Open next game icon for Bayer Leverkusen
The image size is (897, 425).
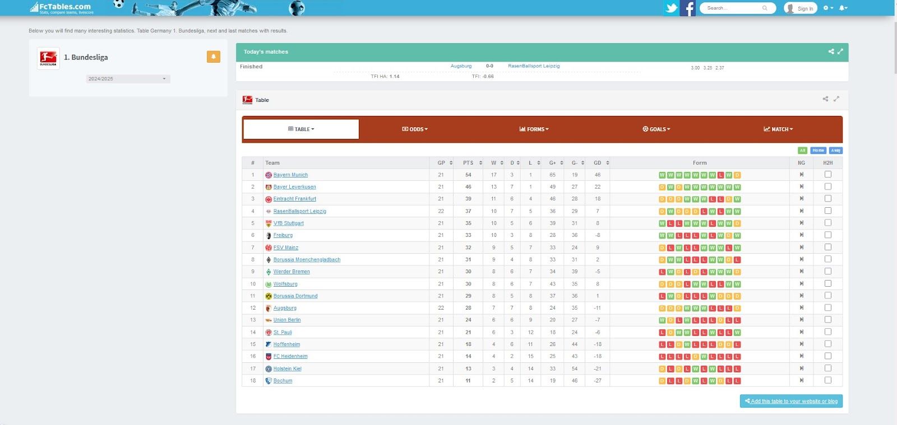pyautogui.click(x=802, y=186)
